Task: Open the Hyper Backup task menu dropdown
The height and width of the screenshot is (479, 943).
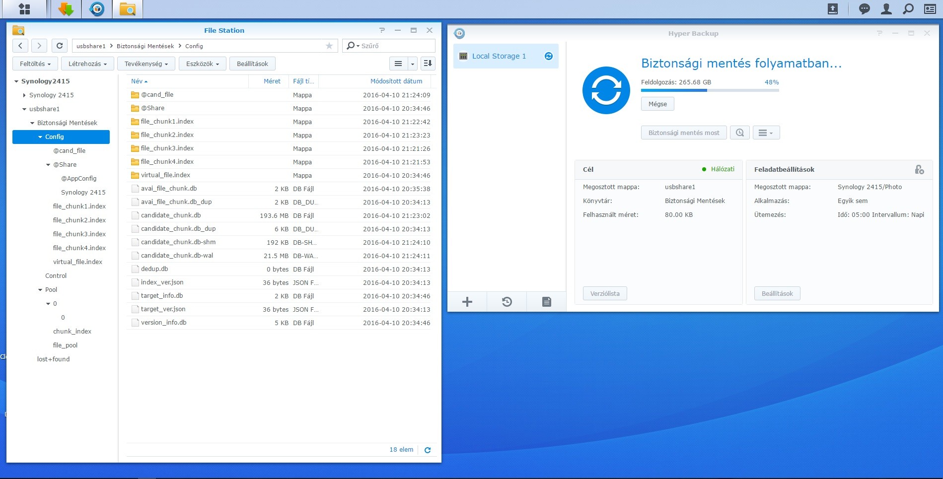Action: (x=766, y=133)
